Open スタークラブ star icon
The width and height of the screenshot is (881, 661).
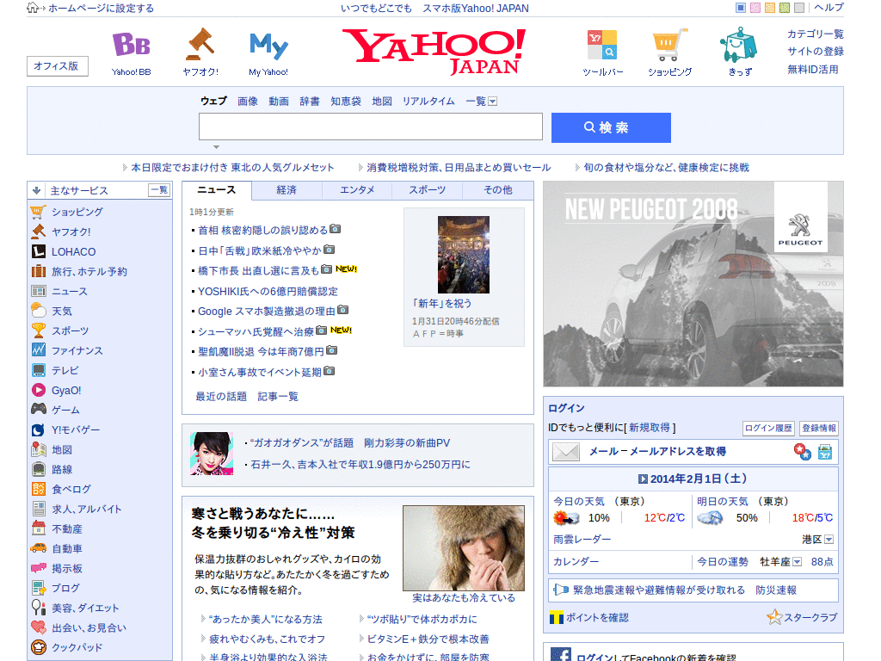[776, 617]
